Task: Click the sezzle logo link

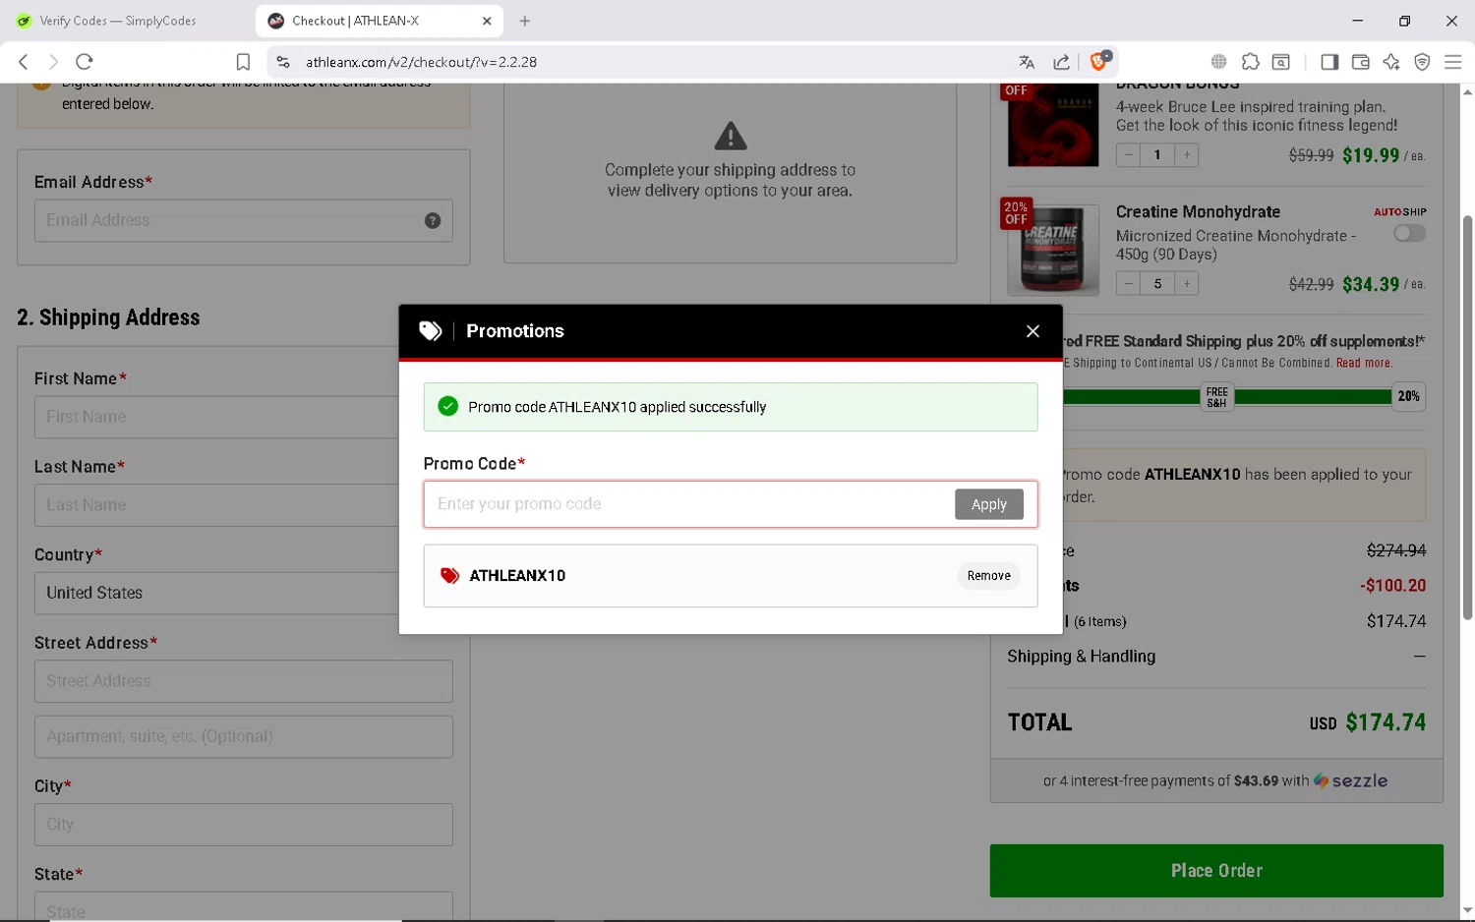Action: point(1351,780)
